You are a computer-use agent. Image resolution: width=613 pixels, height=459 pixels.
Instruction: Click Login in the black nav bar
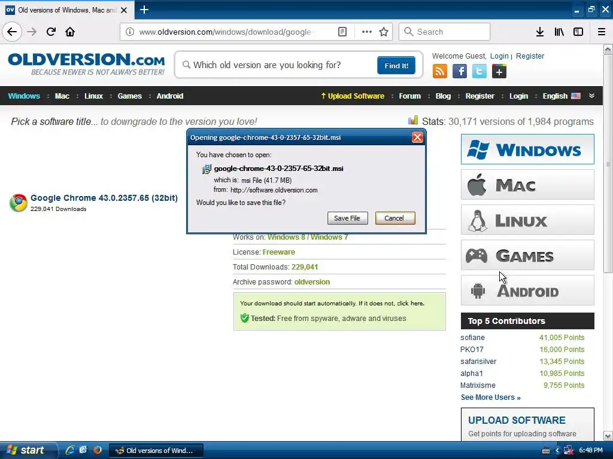coord(518,96)
